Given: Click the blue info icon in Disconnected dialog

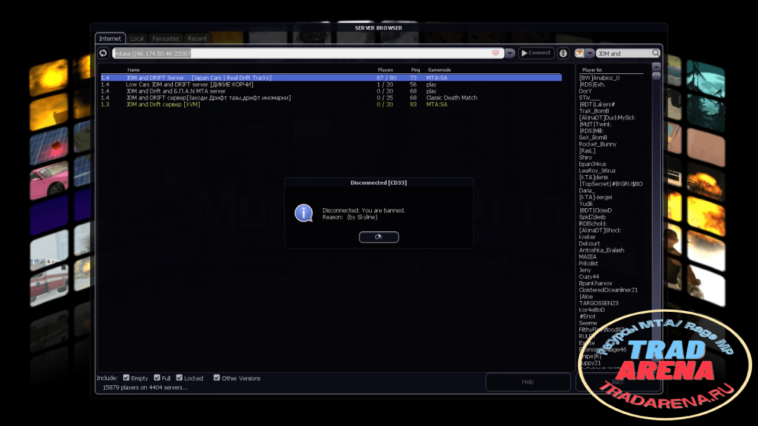Looking at the screenshot, I should pyautogui.click(x=304, y=213).
